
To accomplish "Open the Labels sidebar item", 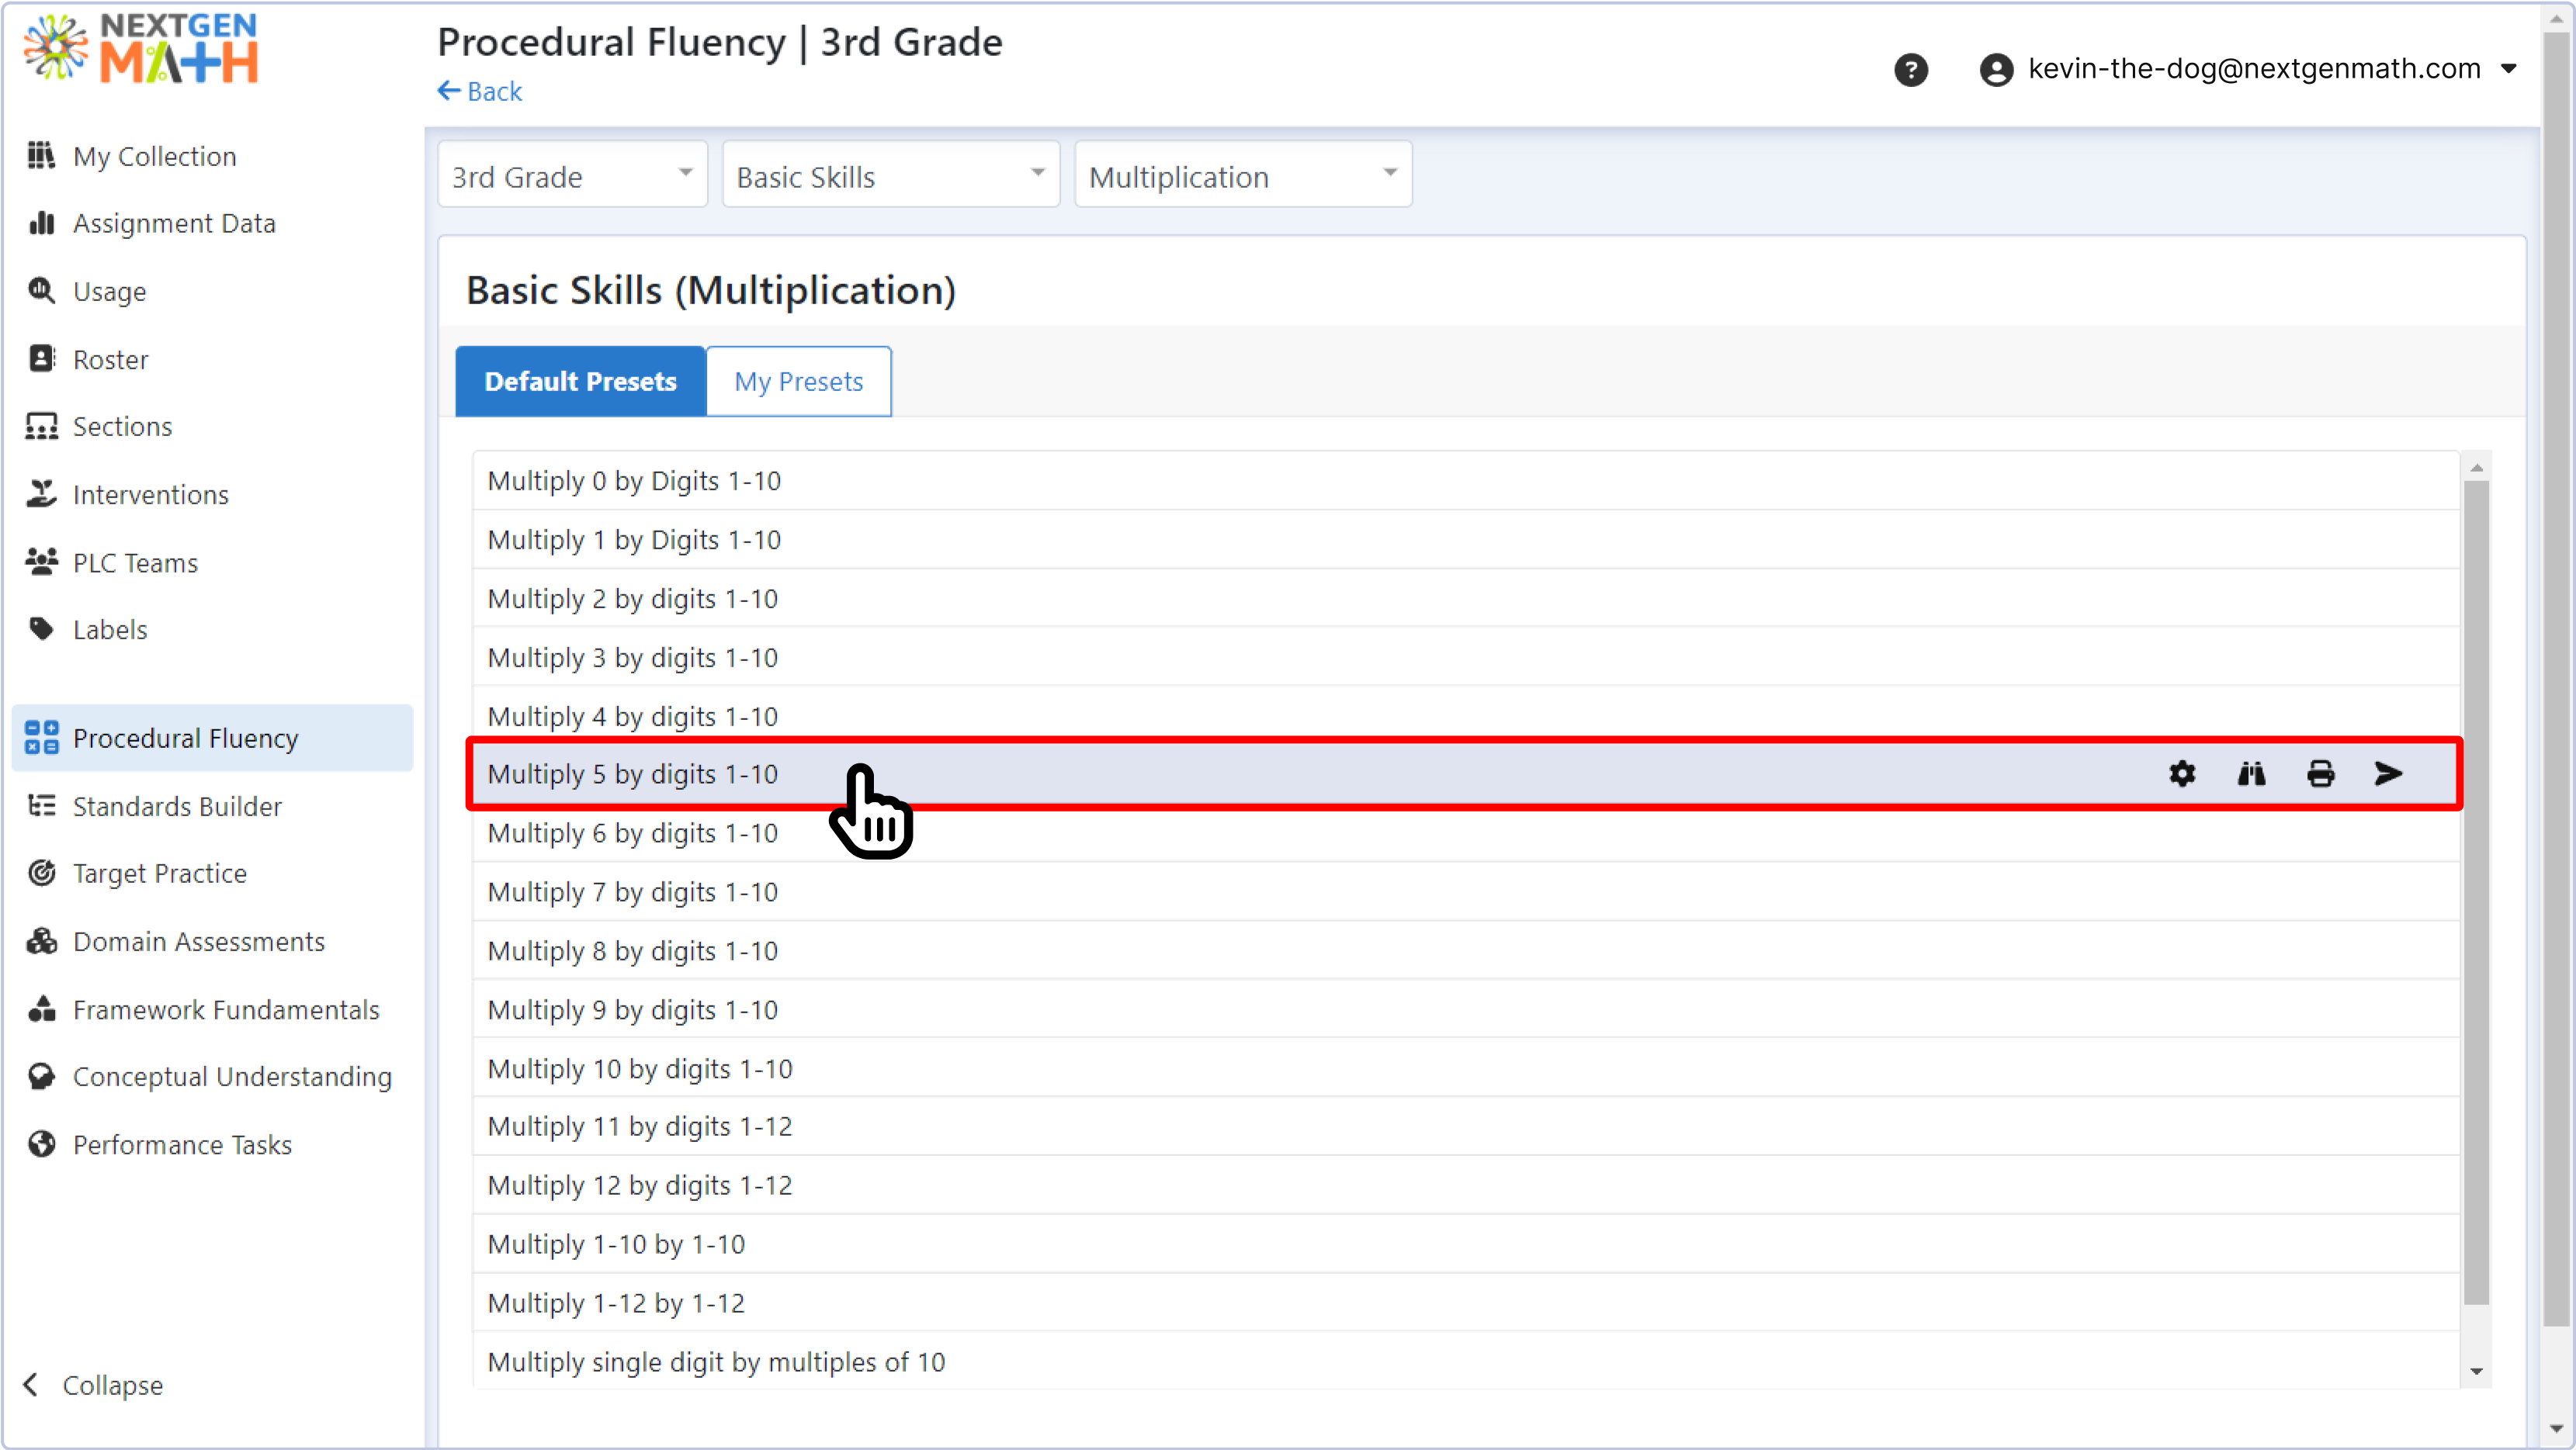I will [110, 629].
